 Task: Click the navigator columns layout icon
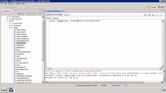[x=23, y=14]
